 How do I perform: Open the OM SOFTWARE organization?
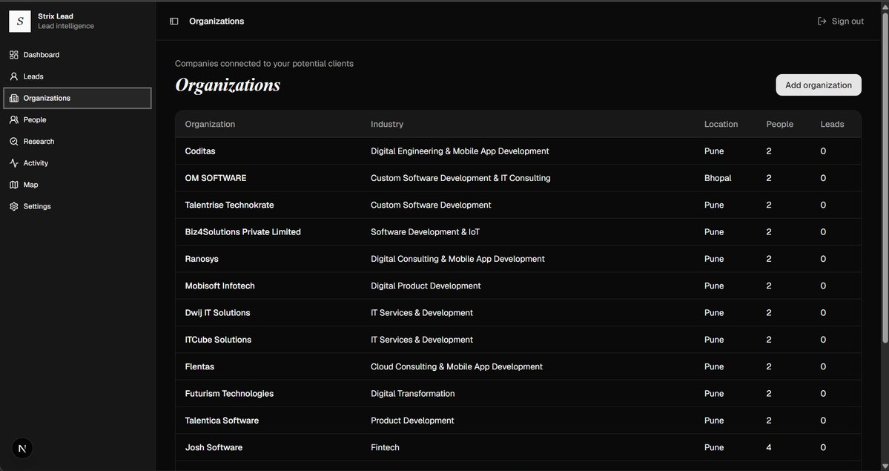coord(216,178)
